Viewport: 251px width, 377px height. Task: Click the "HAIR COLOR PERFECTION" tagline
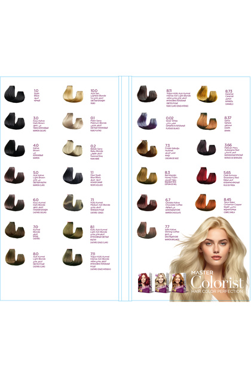click(x=217, y=291)
